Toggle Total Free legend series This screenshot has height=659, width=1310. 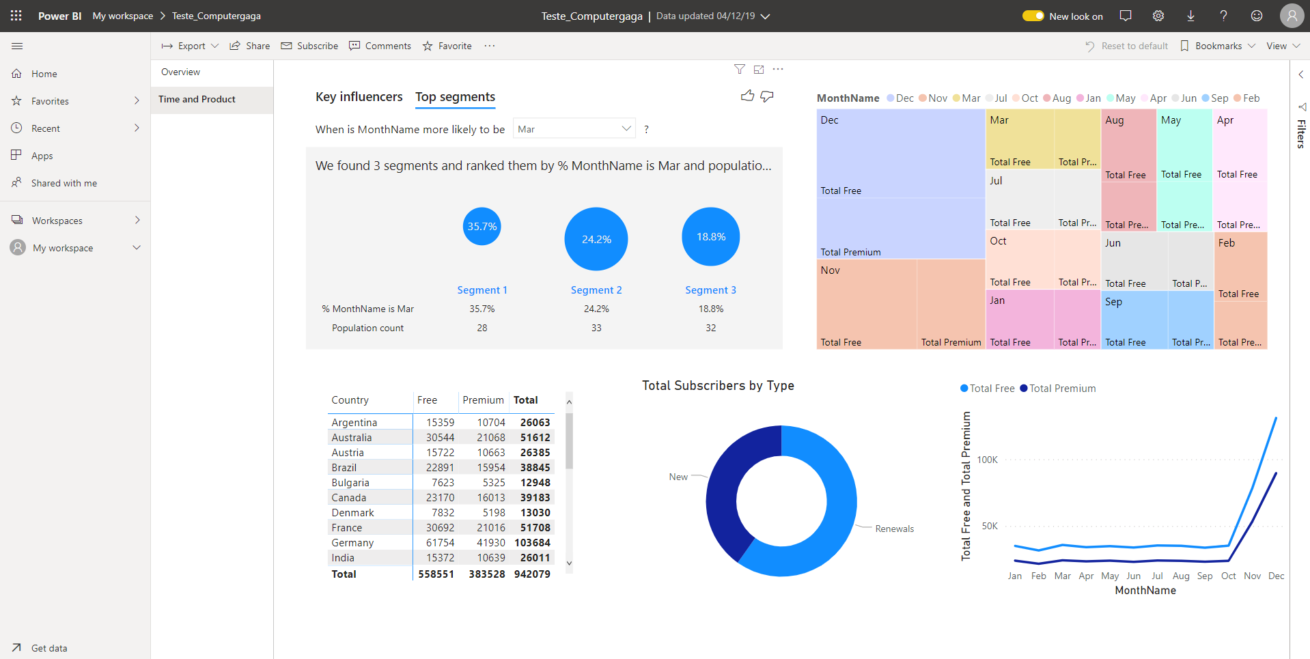click(x=987, y=389)
